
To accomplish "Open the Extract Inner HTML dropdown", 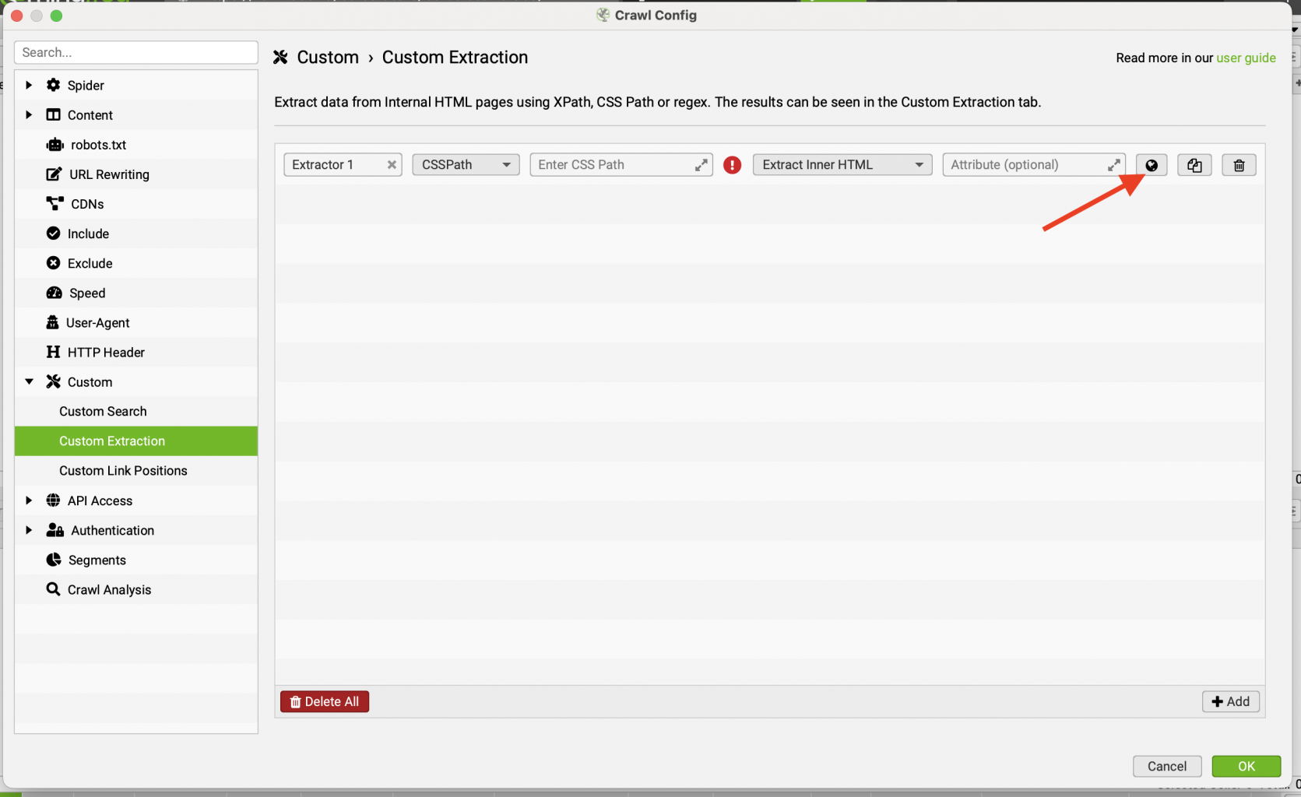I will [x=842, y=165].
